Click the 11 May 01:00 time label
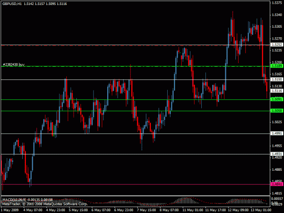Screen dimensions: 284x213 [193, 210]
